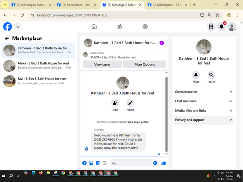Click Kathleen's message bubble about requirements
The height and width of the screenshot is (182, 243).
(118, 142)
